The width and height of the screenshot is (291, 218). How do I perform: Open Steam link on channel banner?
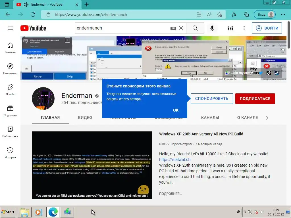click(277, 73)
